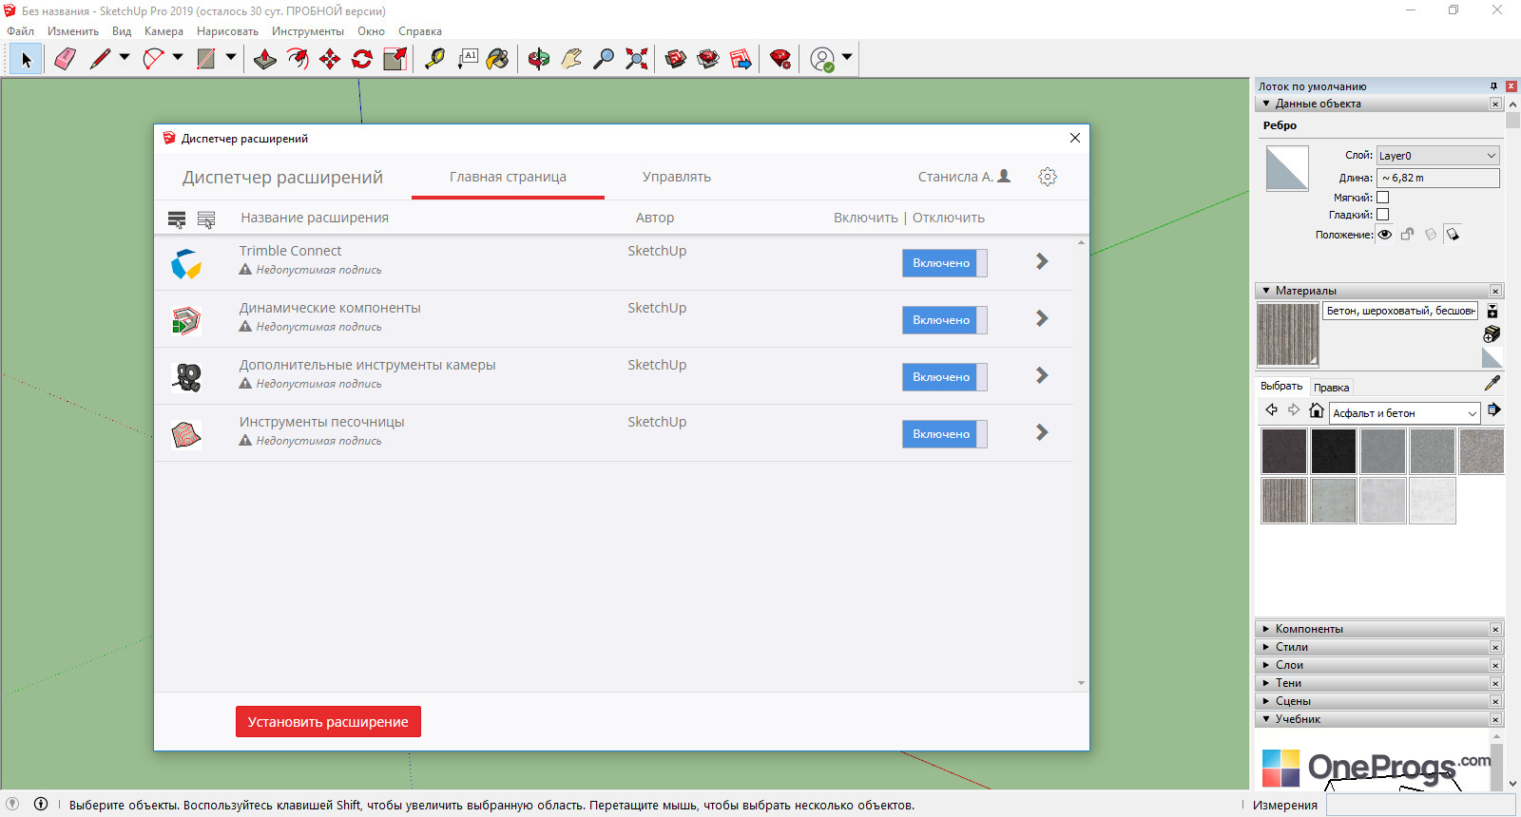Choose the Orbit camera tool
The height and width of the screenshot is (817, 1521).
(539, 59)
